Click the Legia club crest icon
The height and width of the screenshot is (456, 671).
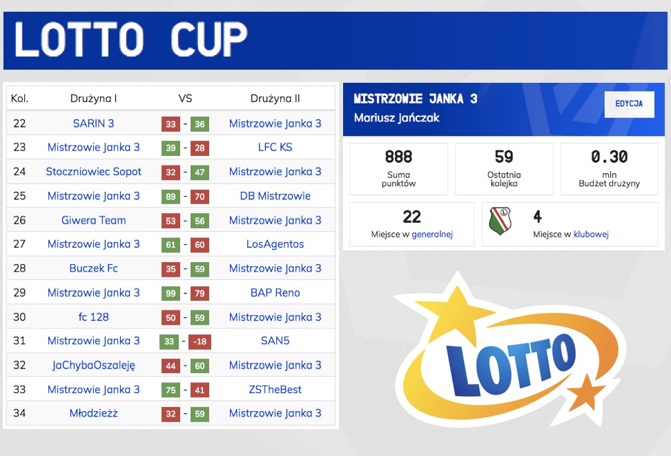[x=500, y=221]
